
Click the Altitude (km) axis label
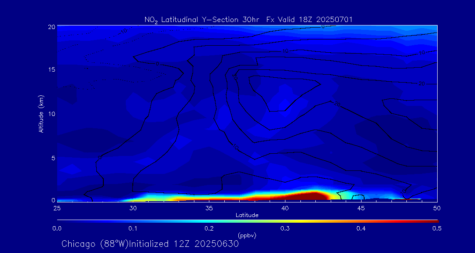click(41, 114)
